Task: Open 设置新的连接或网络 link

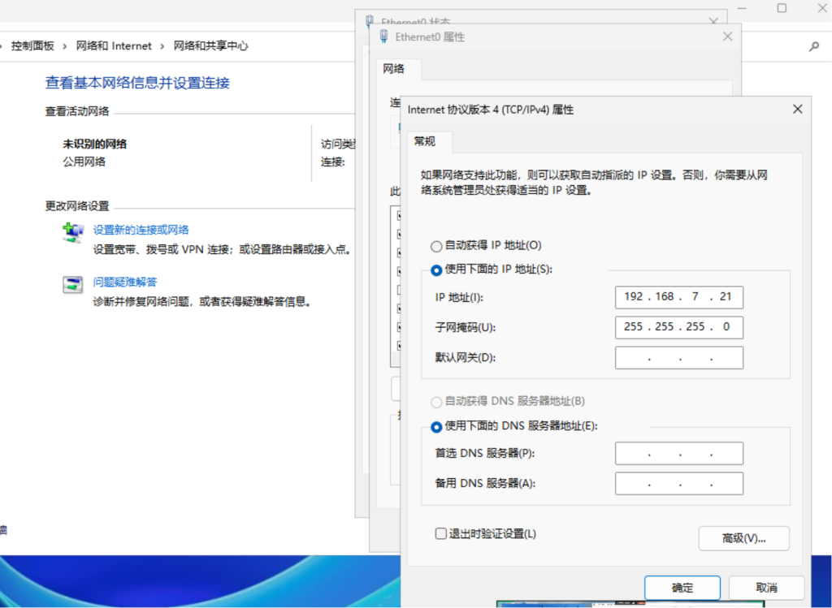Action: click(141, 230)
